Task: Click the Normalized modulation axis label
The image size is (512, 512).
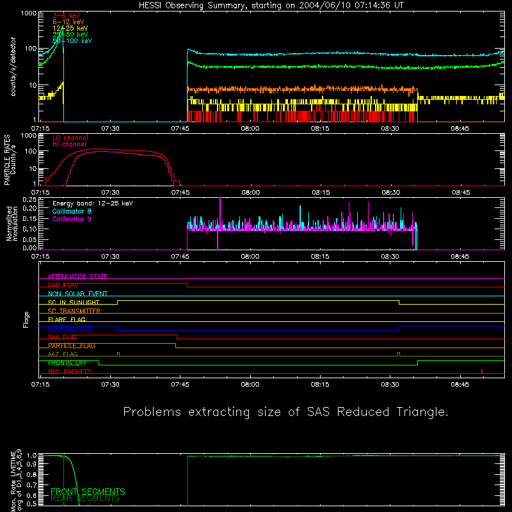Action: pos(12,223)
